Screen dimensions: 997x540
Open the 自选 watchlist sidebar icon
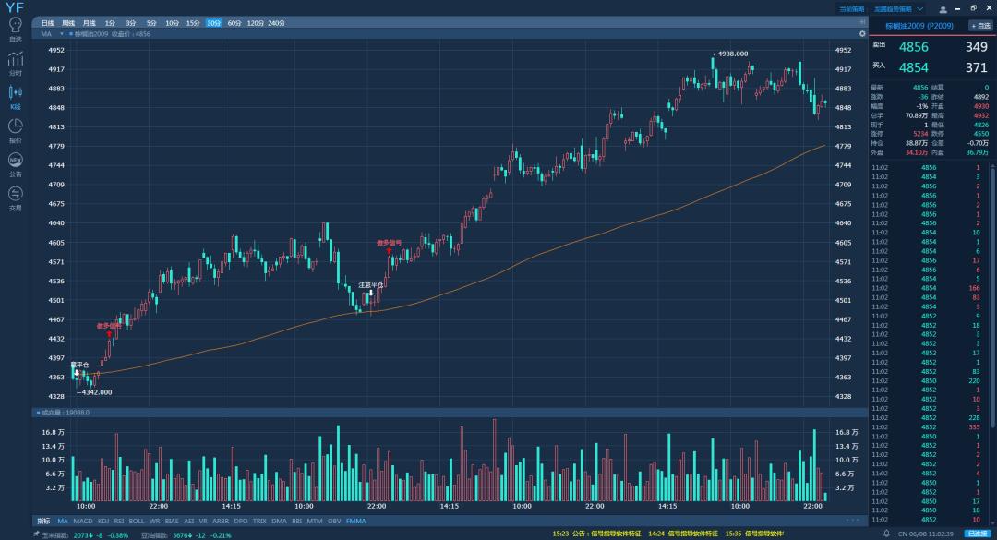click(x=16, y=30)
